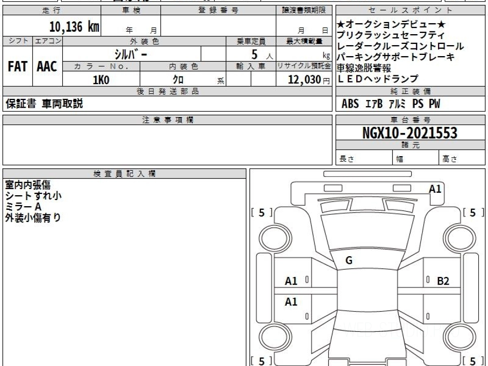This screenshot has height=366, width=488.
Task: Click the プリクラッシュセーフティ sales point
Action: 391,36
